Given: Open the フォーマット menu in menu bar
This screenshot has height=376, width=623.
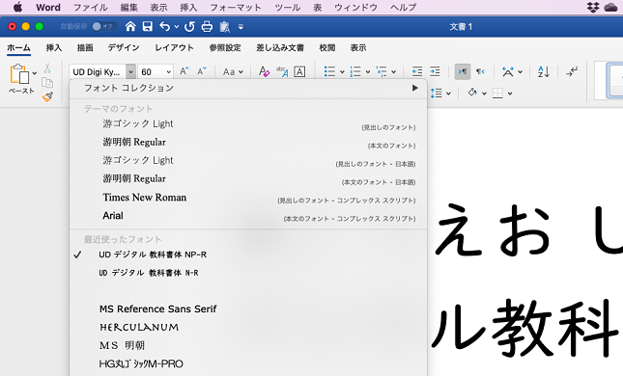Looking at the screenshot, I should [x=236, y=7].
